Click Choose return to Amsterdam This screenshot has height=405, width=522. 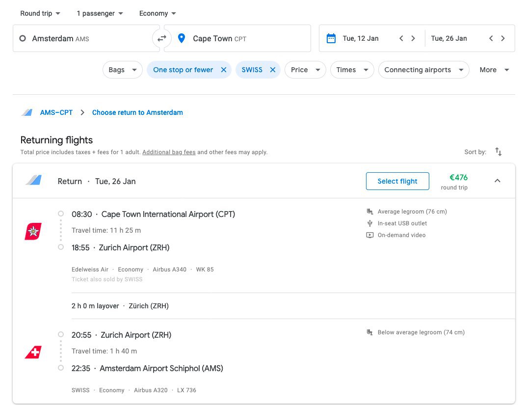(137, 112)
